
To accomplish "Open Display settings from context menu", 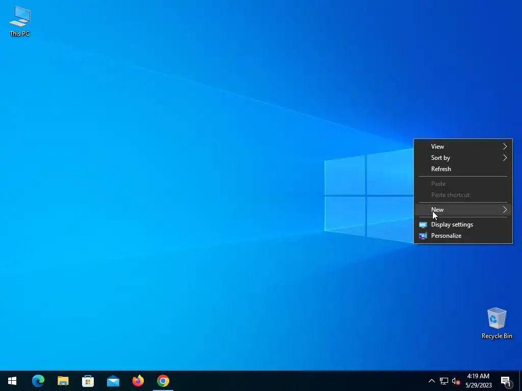I will click(x=463, y=225).
